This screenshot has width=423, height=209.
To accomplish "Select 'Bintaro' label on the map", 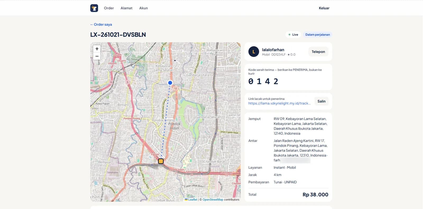I will (123, 105).
